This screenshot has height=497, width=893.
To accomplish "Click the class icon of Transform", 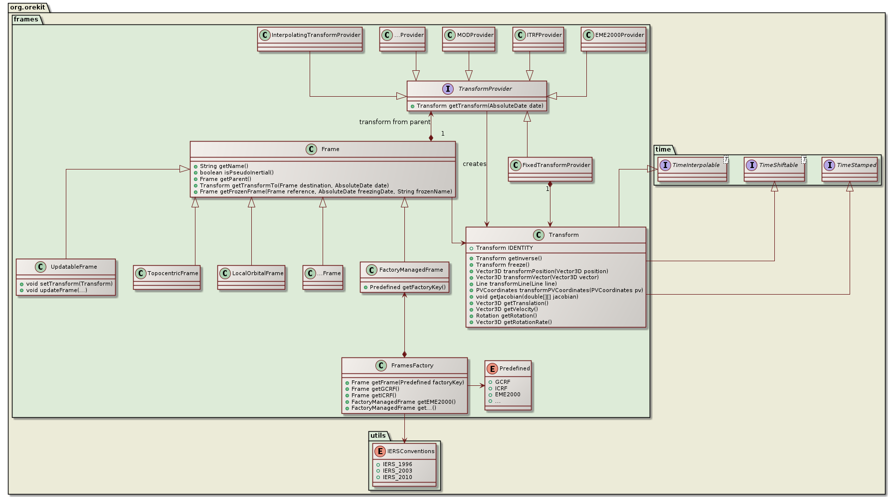I will (538, 235).
